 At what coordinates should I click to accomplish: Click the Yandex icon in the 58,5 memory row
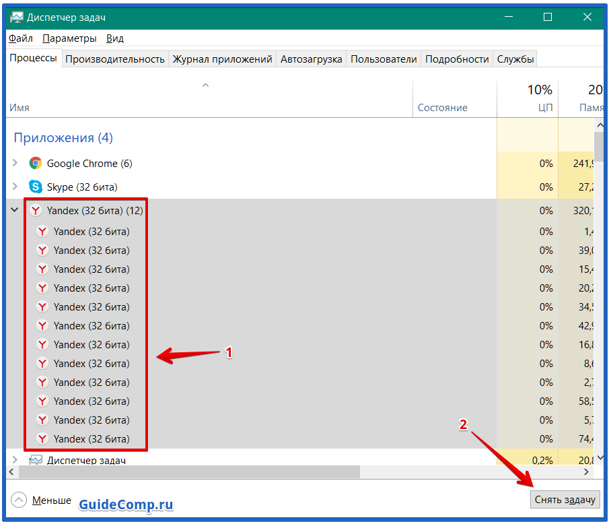tap(42, 401)
